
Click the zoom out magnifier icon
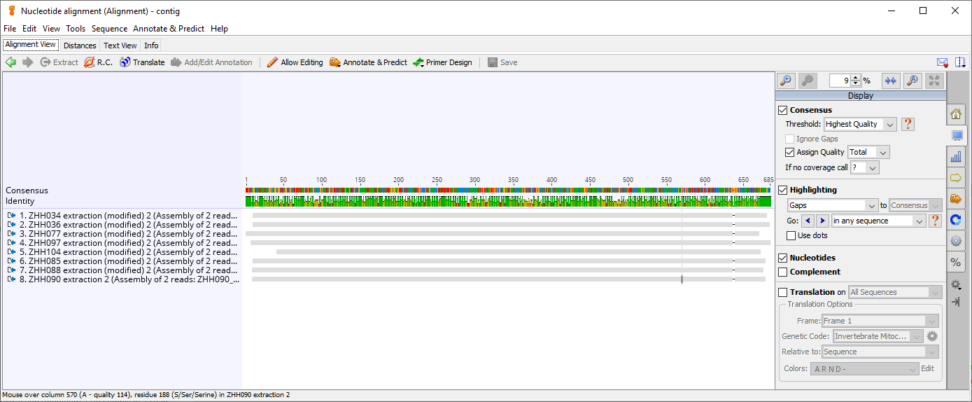(x=808, y=81)
